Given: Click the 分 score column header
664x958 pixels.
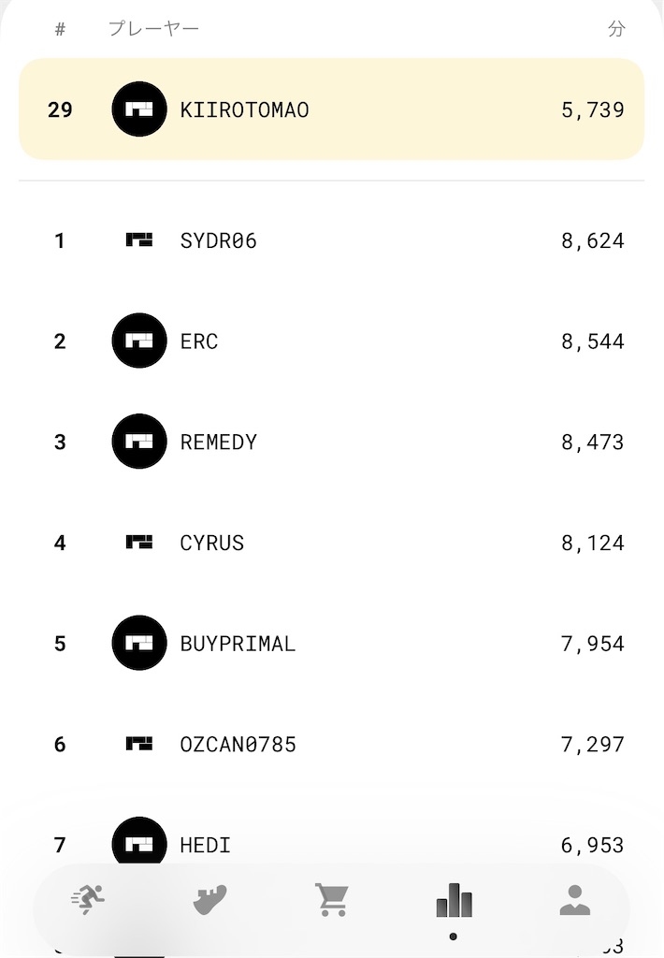Looking at the screenshot, I should 616,29.
